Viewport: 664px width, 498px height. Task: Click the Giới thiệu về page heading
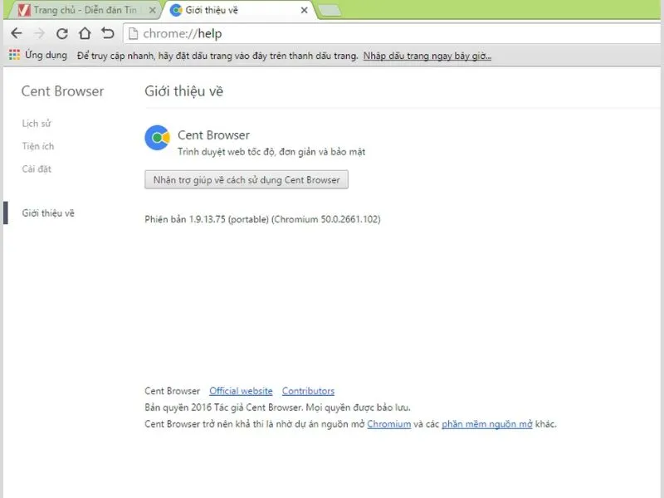pyautogui.click(x=183, y=91)
